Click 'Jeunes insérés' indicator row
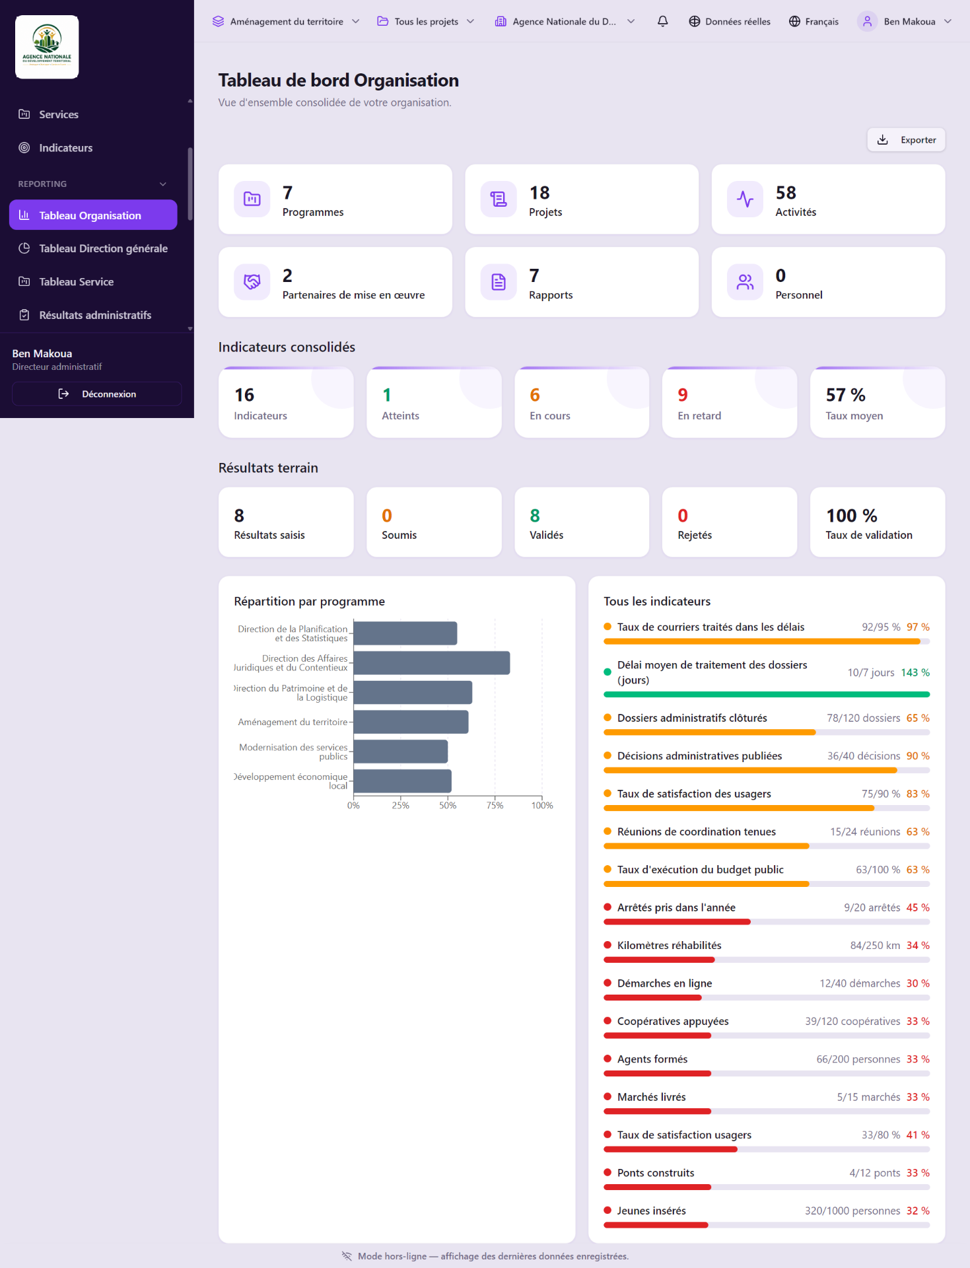This screenshot has height=1268, width=970. (767, 1217)
